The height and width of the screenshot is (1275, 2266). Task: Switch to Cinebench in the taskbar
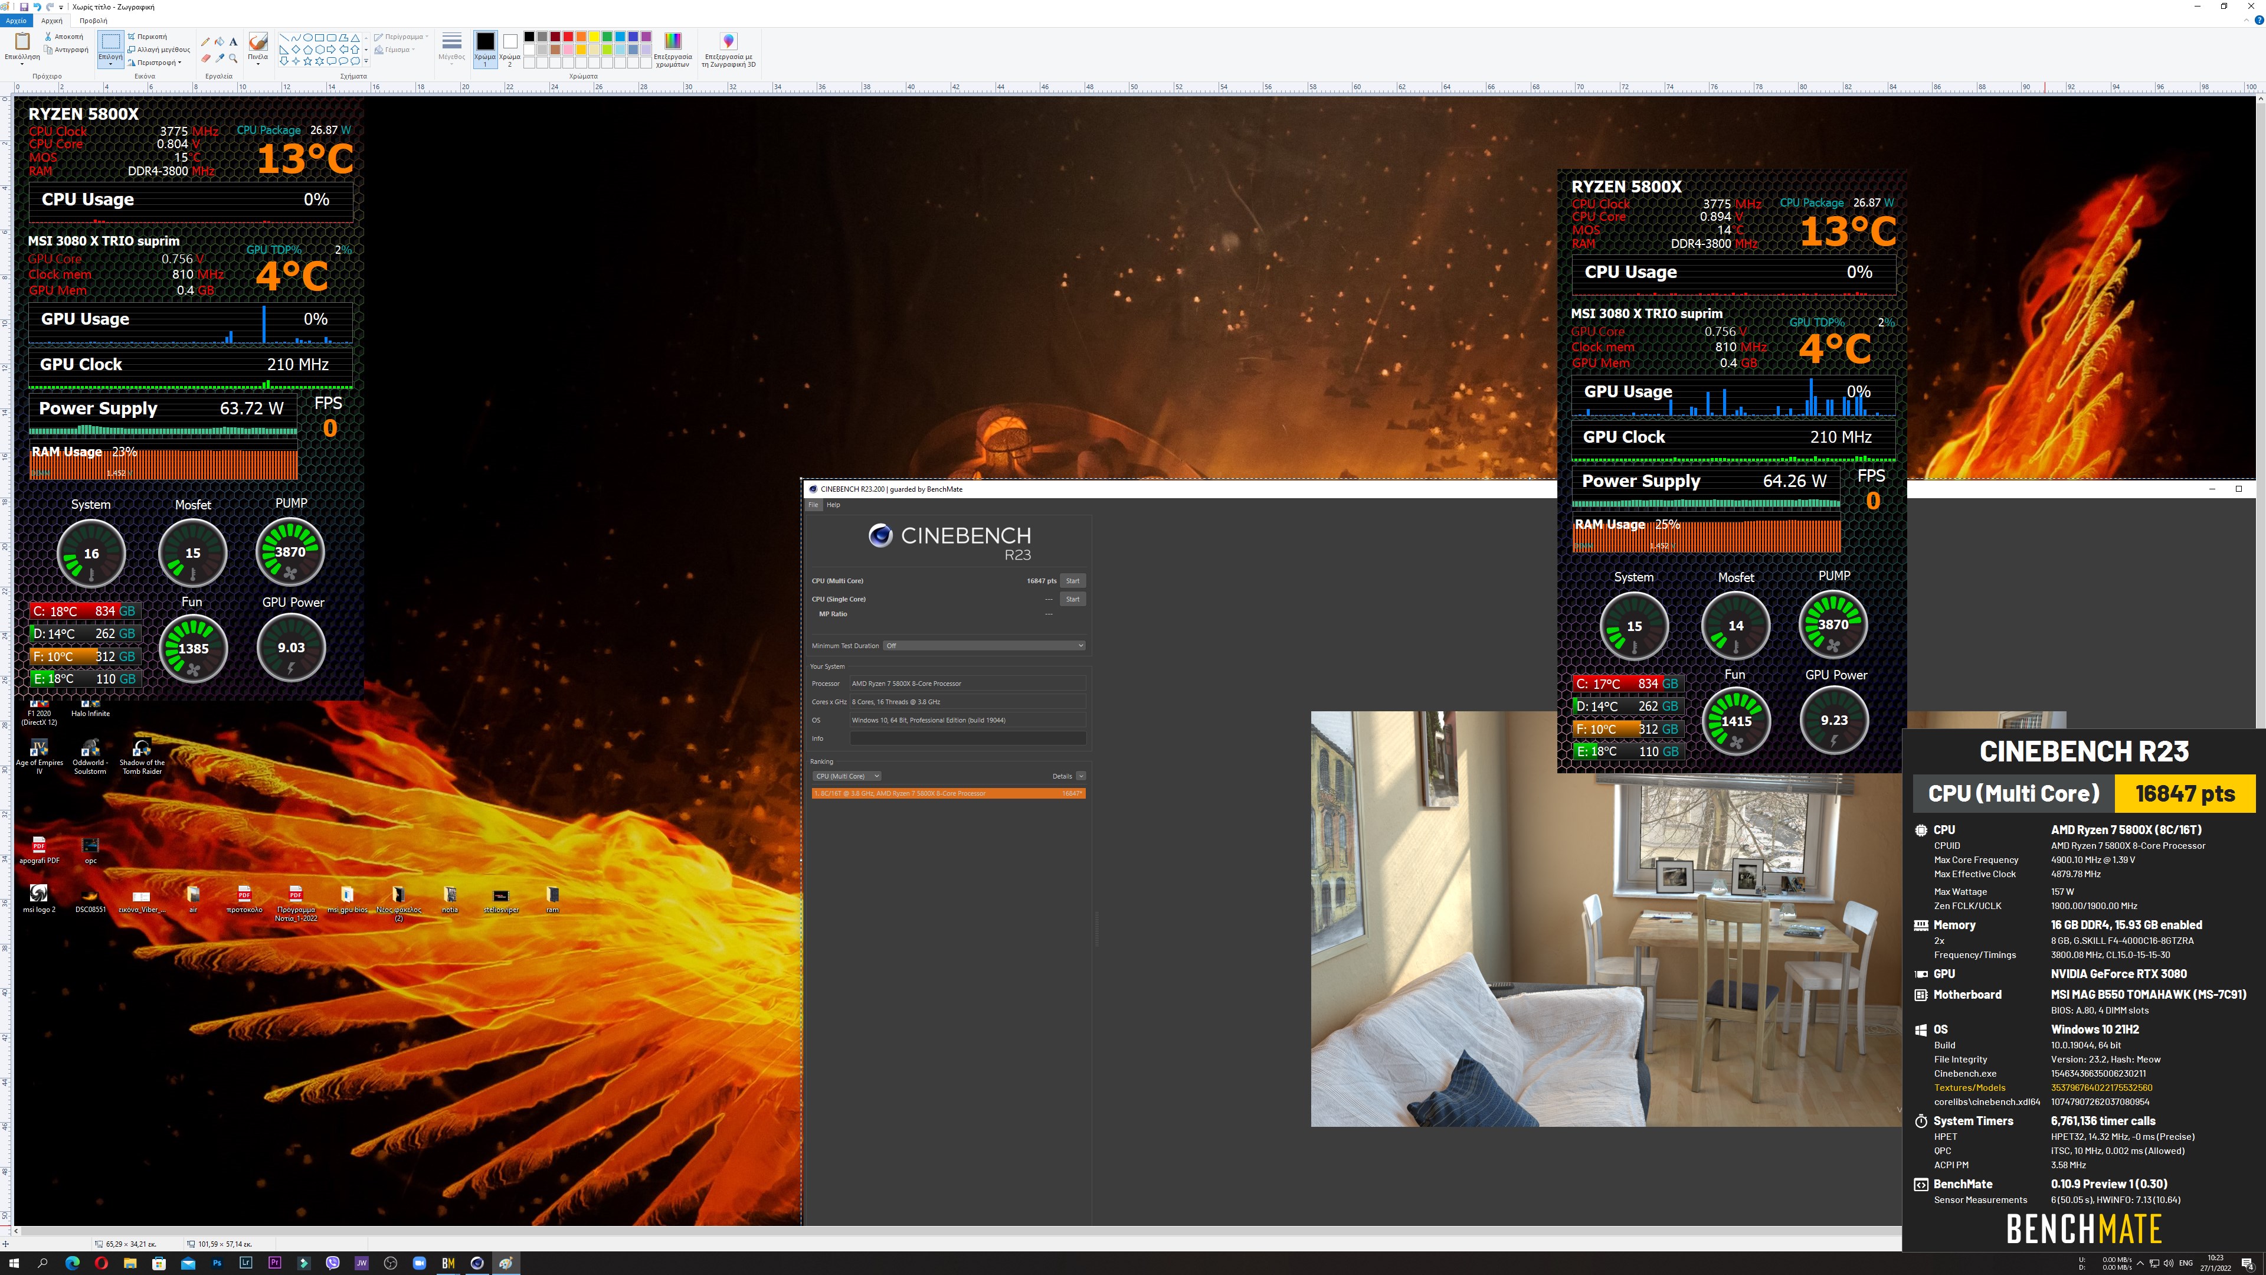[x=477, y=1264]
